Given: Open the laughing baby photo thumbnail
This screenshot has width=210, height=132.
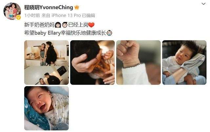Looking at the screenshot, I should (47, 108).
